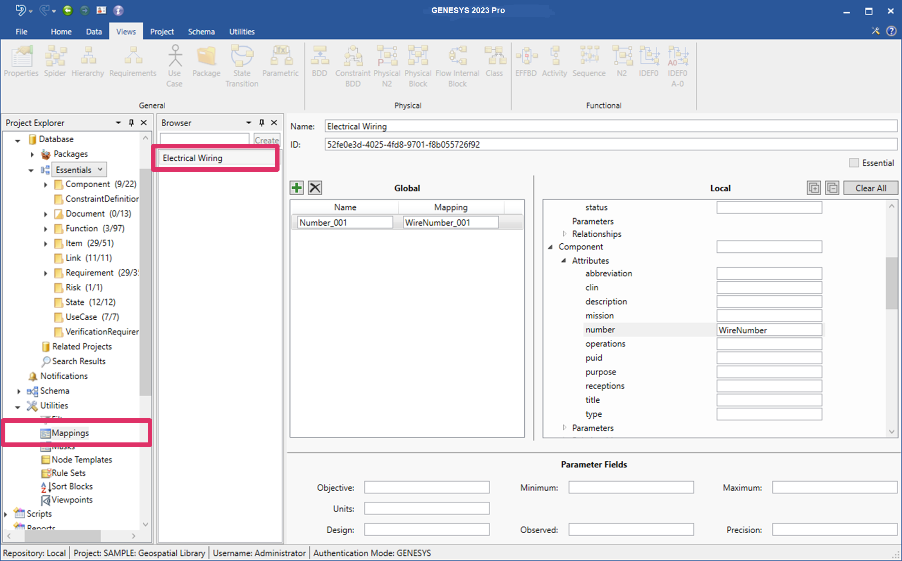Select Search Results in Project Explorer

(79, 361)
